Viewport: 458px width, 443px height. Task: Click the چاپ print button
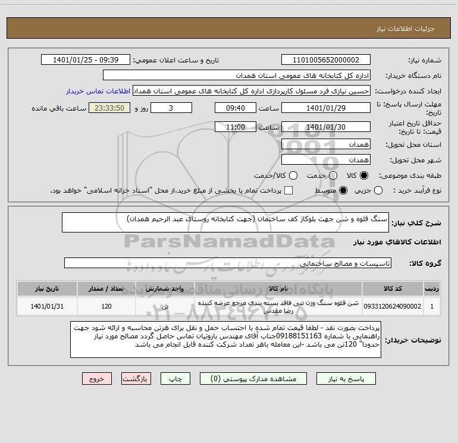coord(175,378)
